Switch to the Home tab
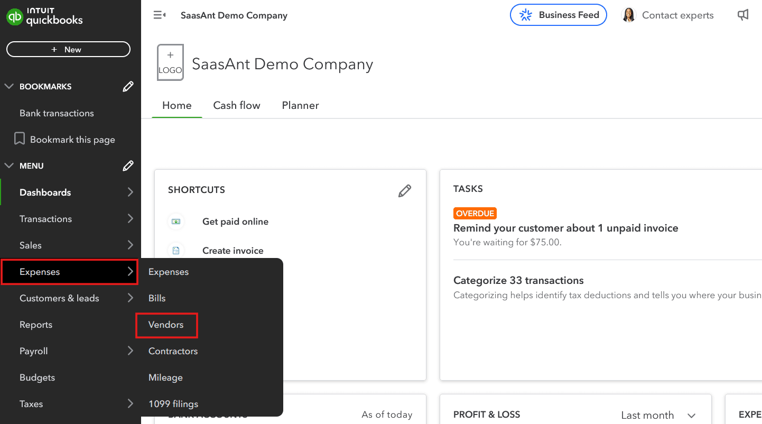The width and height of the screenshot is (762, 424). [x=177, y=105]
